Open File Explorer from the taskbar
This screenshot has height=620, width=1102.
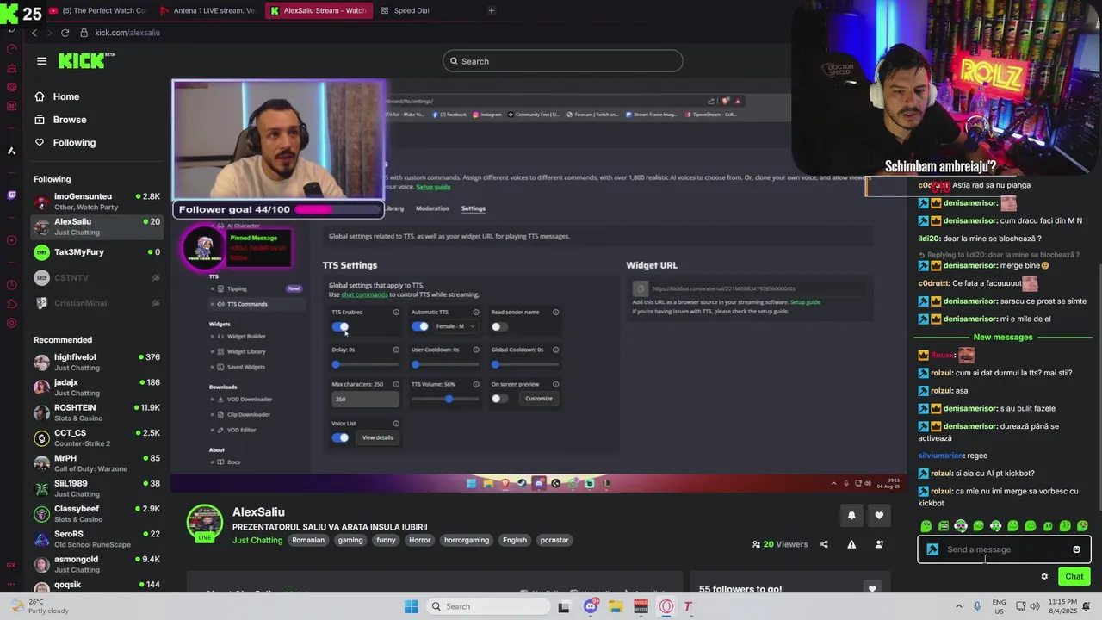(x=616, y=606)
